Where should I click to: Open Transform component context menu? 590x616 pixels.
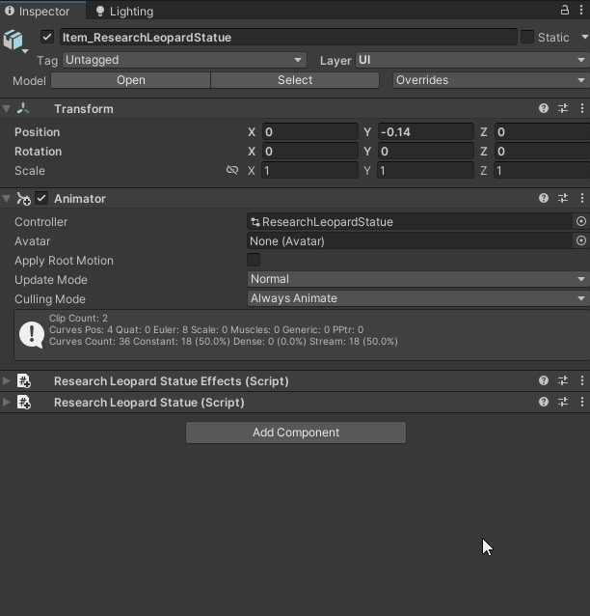pyautogui.click(x=582, y=108)
